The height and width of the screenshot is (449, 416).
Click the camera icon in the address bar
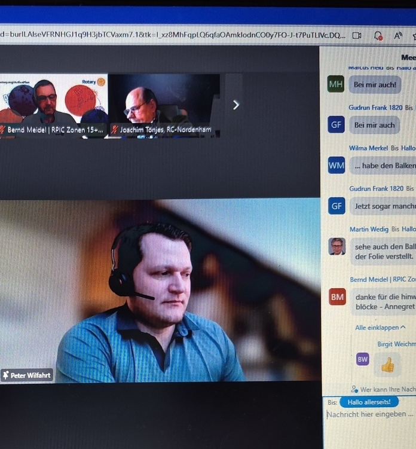point(357,35)
